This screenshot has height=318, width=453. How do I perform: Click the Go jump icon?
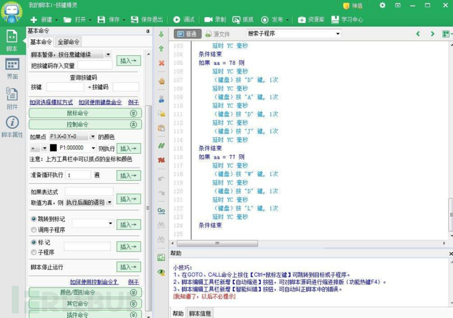click(x=162, y=210)
